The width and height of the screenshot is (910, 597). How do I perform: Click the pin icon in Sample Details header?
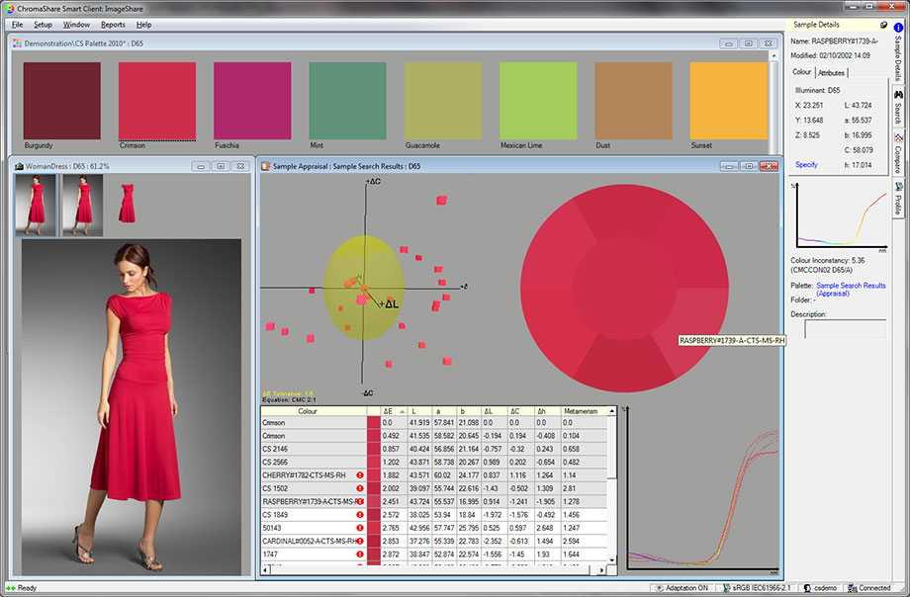883,25
